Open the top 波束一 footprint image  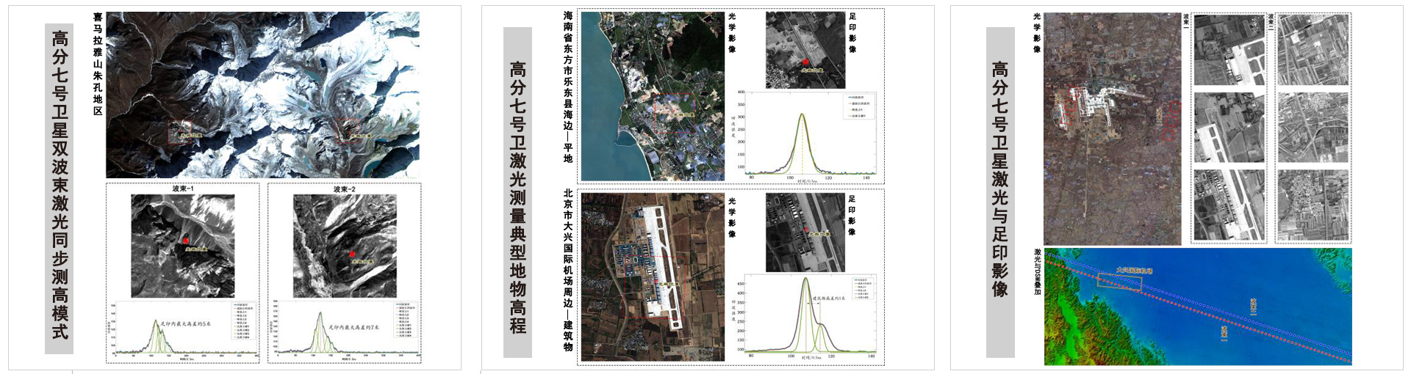(1229, 50)
